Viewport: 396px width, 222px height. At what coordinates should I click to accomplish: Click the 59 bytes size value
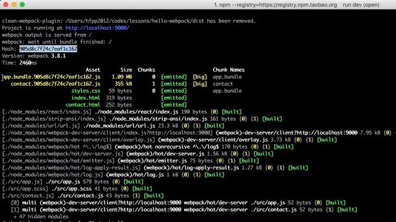tap(120, 91)
